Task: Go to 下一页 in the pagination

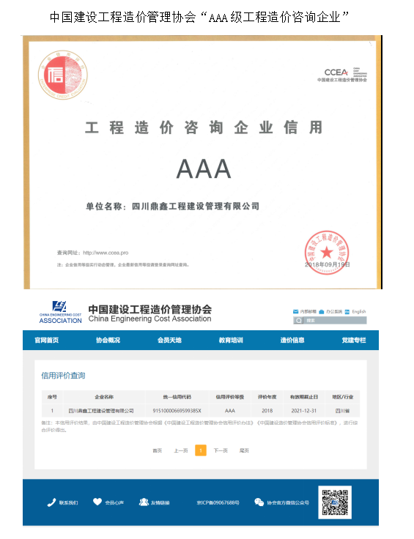Action: (x=221, y=450)
